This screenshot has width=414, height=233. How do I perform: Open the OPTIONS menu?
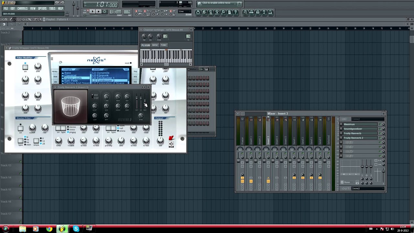[x=42, y=8]
